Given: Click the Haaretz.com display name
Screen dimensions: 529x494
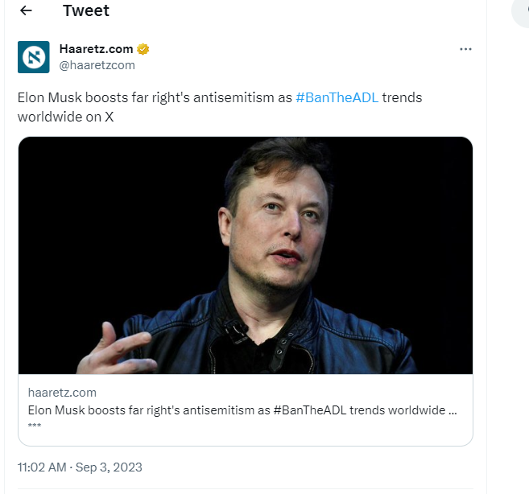Looking at the screenshot, I should [96, 50].
